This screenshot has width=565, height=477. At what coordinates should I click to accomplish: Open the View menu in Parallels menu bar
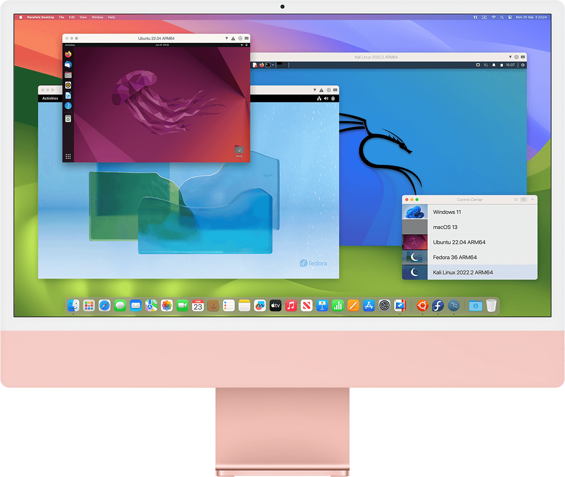click(x=83, y=17)
